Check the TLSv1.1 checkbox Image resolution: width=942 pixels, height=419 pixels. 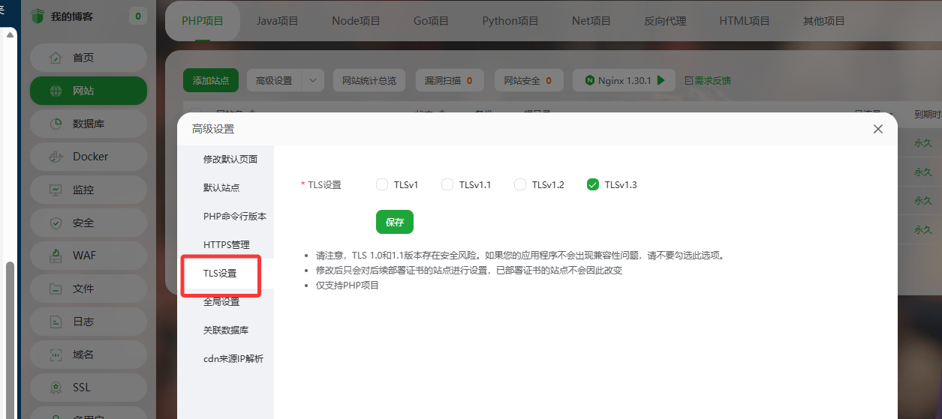447,184
